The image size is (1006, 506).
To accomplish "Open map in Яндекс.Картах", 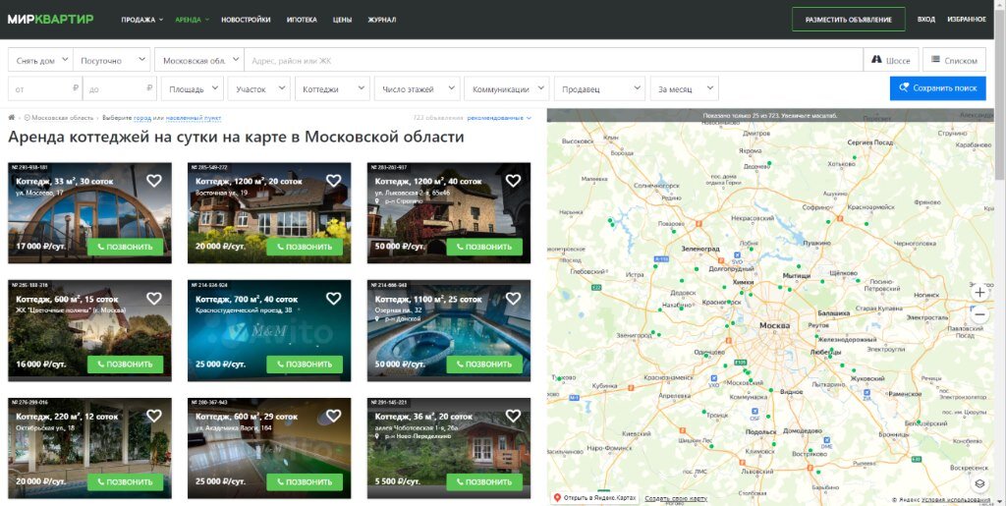I will [x=594, y=498].
